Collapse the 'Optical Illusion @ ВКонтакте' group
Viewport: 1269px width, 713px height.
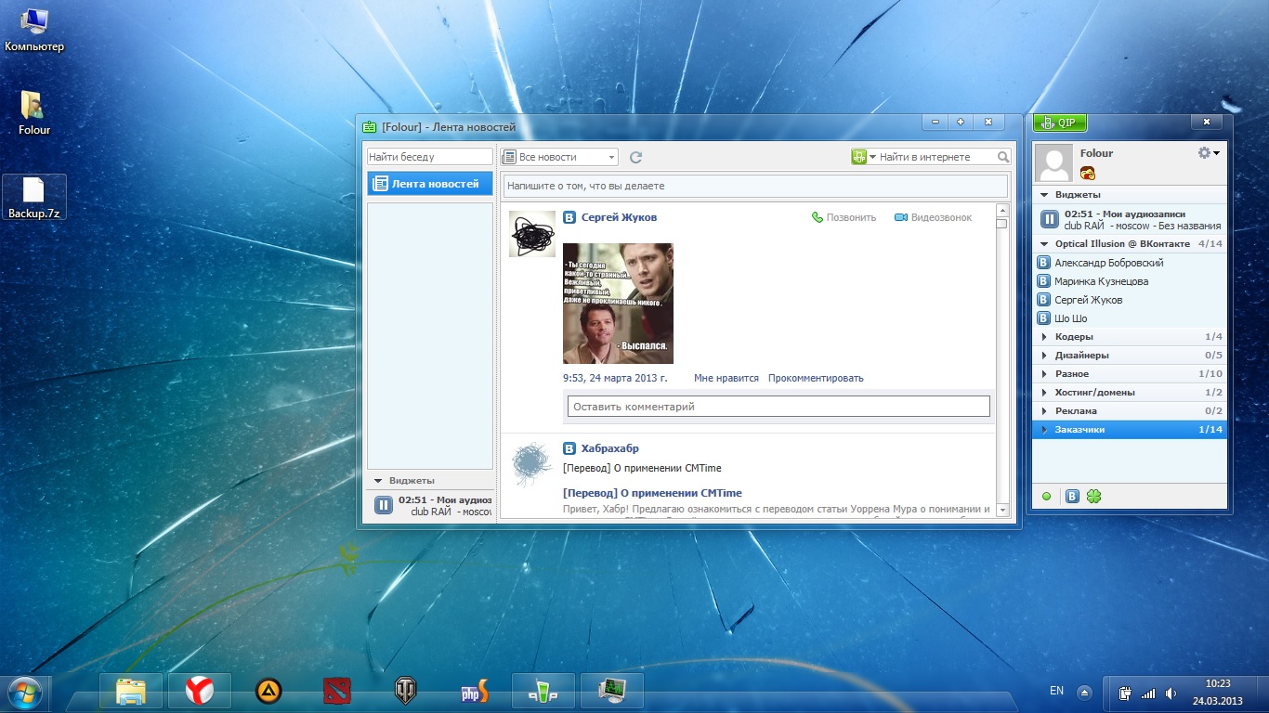(1121, 244)
